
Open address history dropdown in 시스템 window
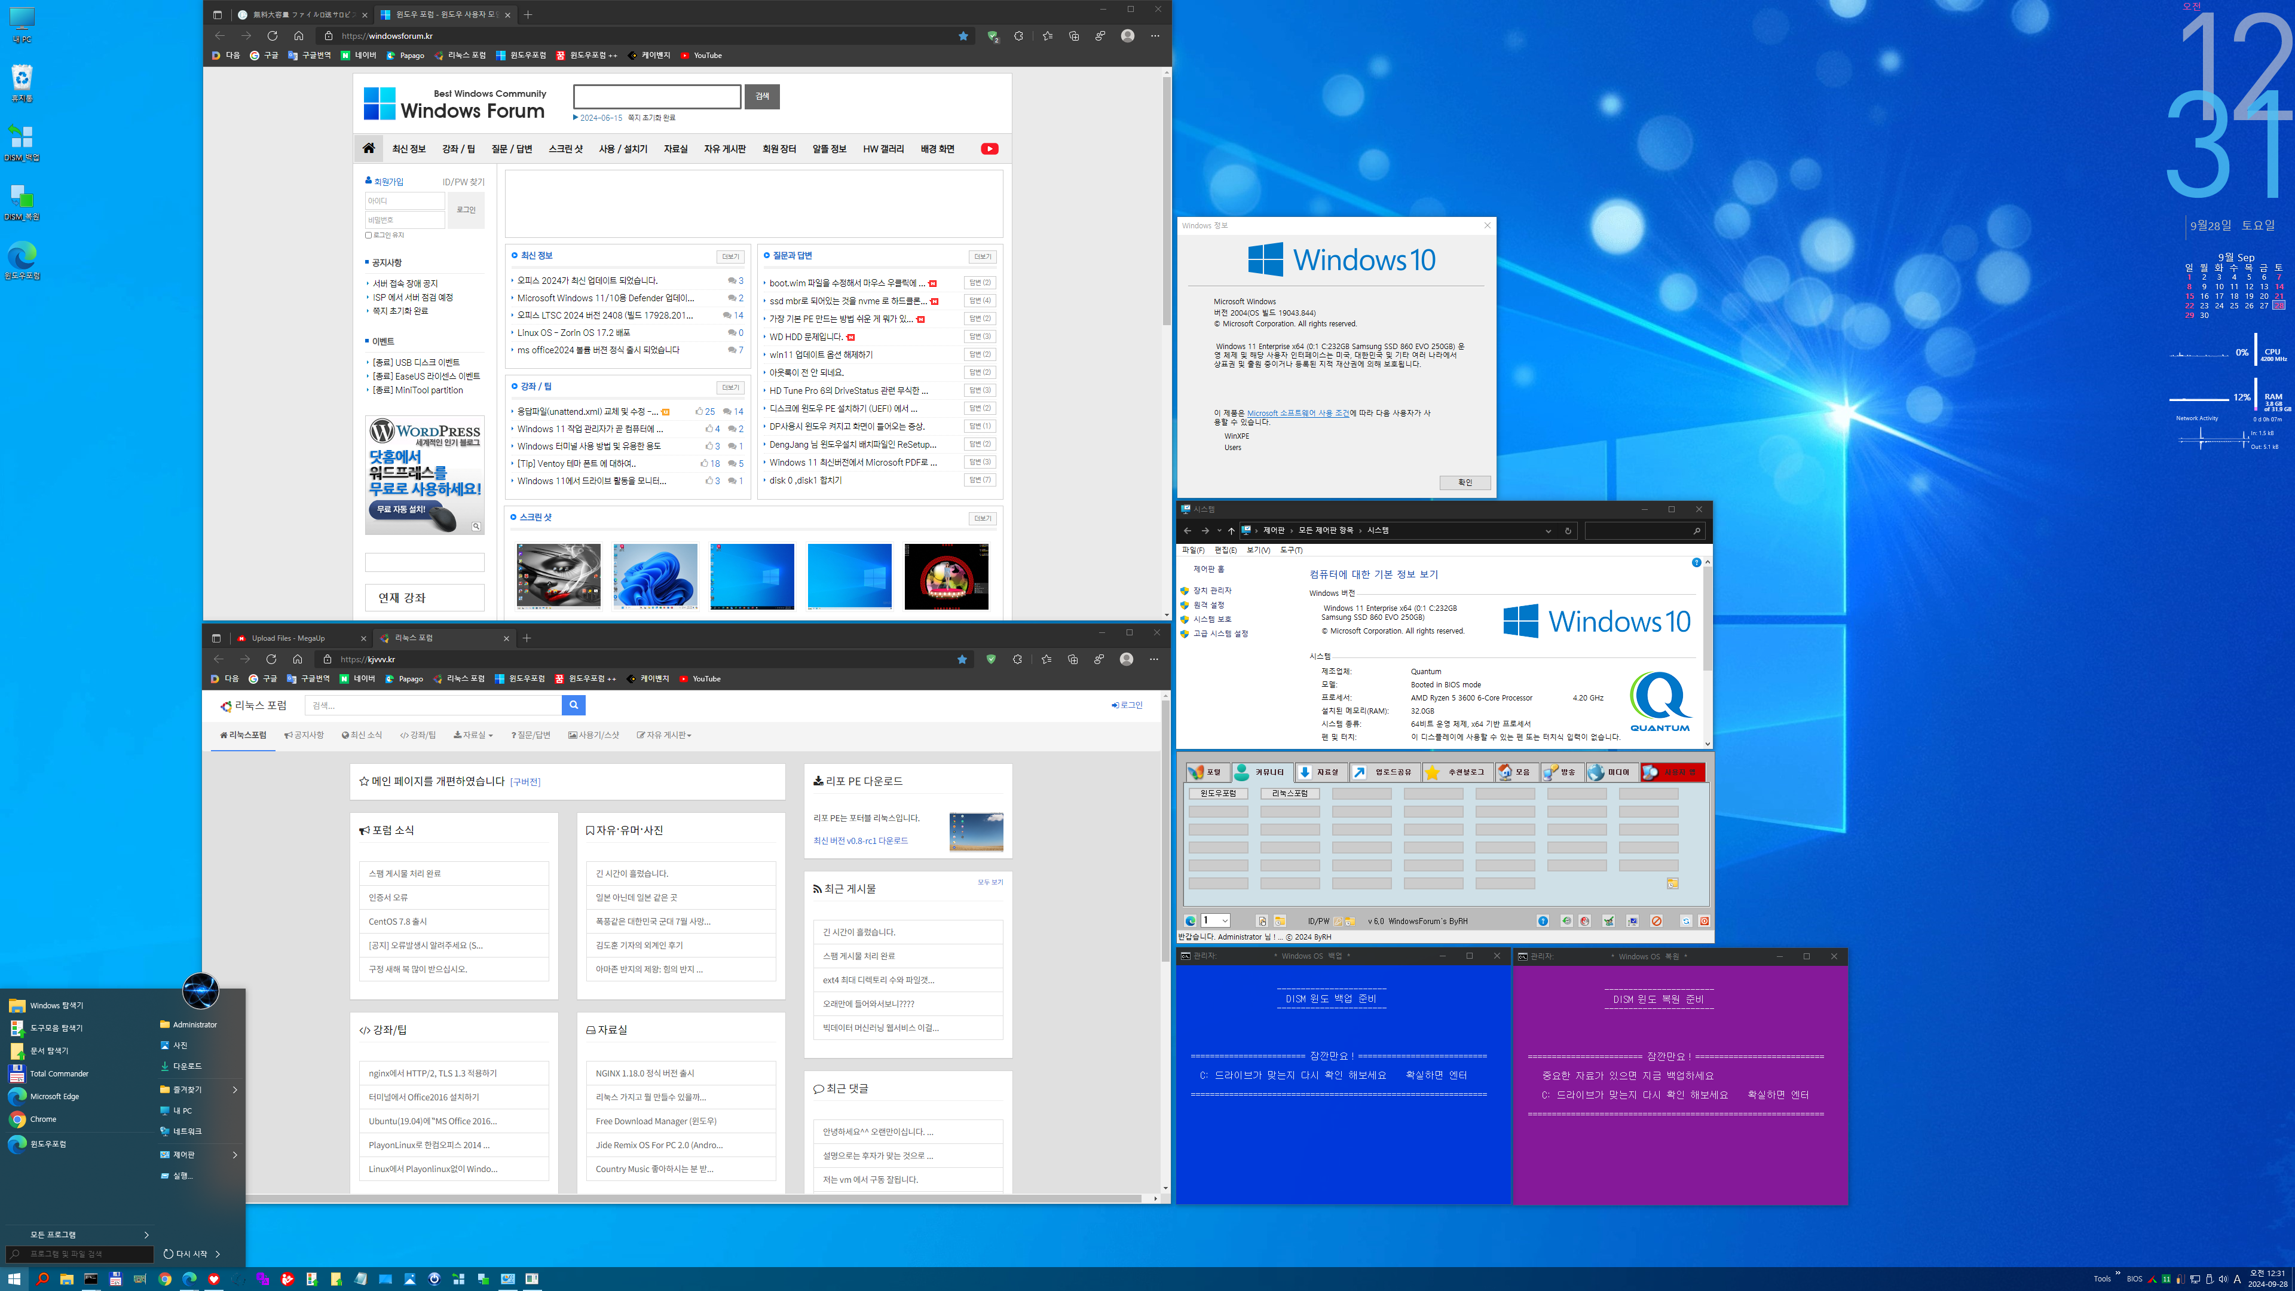tap(1549, 531)
